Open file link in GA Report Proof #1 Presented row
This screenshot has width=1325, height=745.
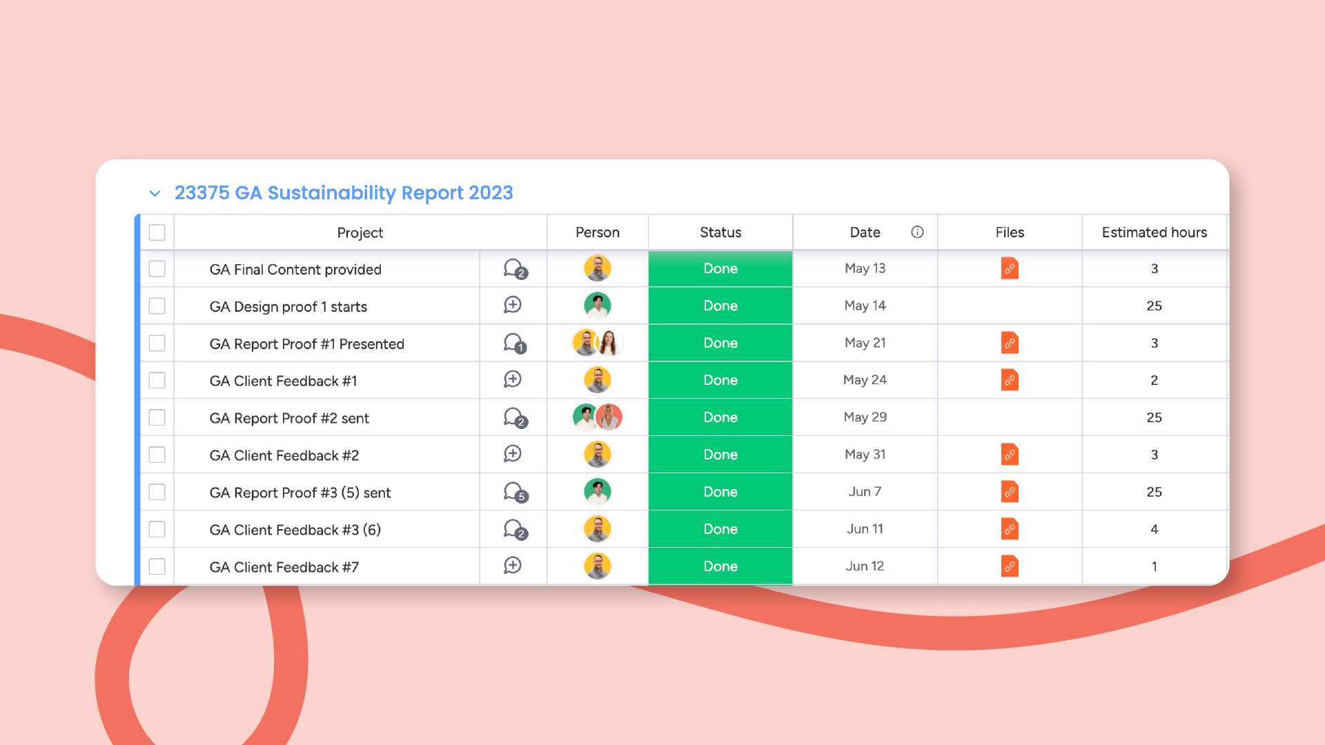point(1010,343)
